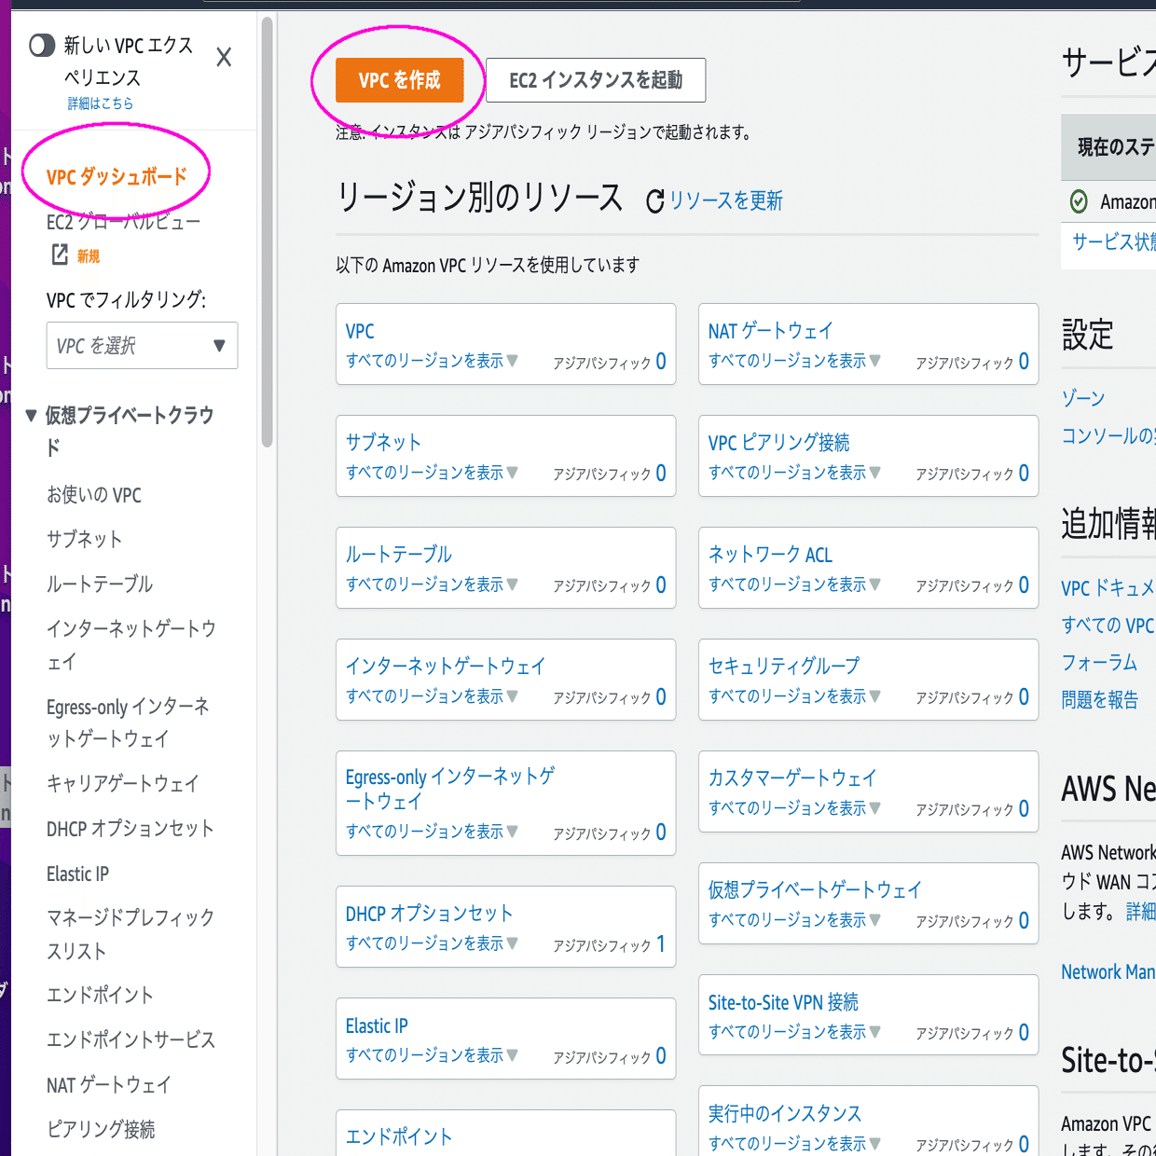Open the NAT ゲートウェイ card title link
This screenshot has height=1156, width=1156.
(770, 331)
